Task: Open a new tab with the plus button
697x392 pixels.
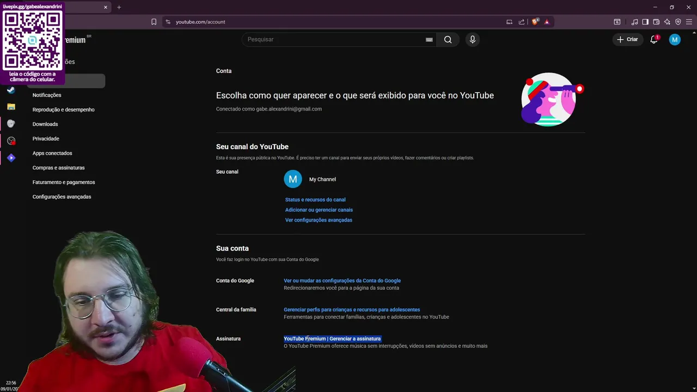Action: pyautogui.click(x=119, y=7)
